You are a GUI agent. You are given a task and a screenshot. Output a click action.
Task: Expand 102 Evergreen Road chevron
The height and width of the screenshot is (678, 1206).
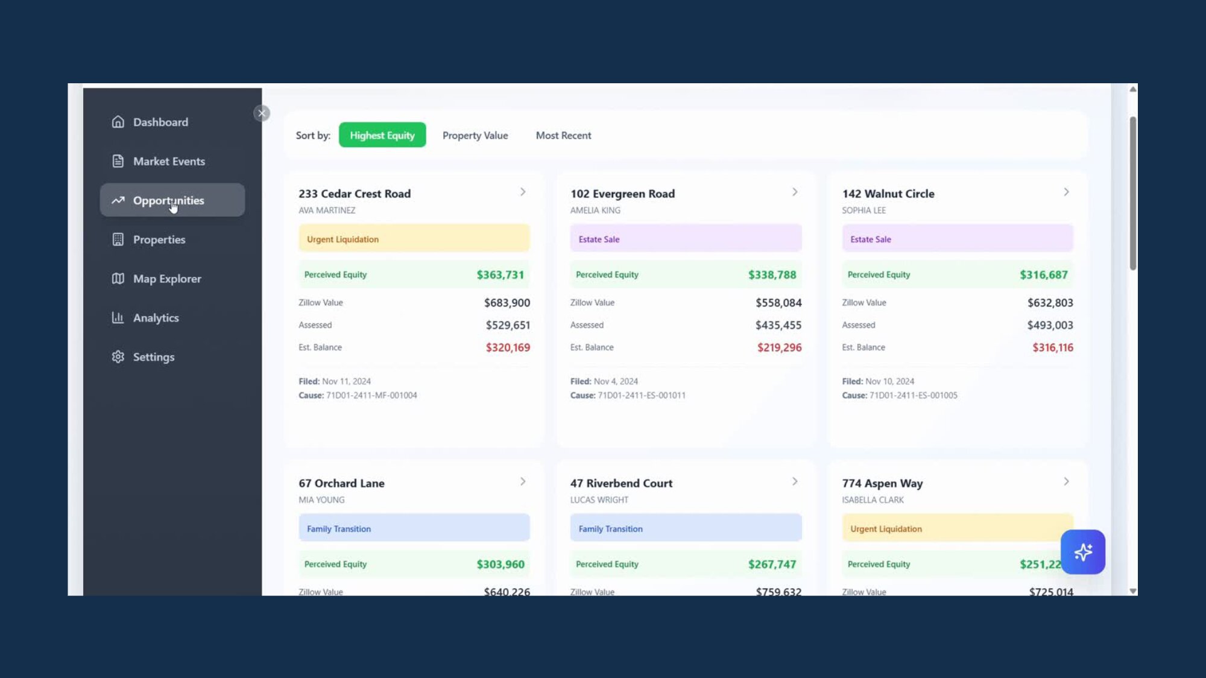pos(795,192)
